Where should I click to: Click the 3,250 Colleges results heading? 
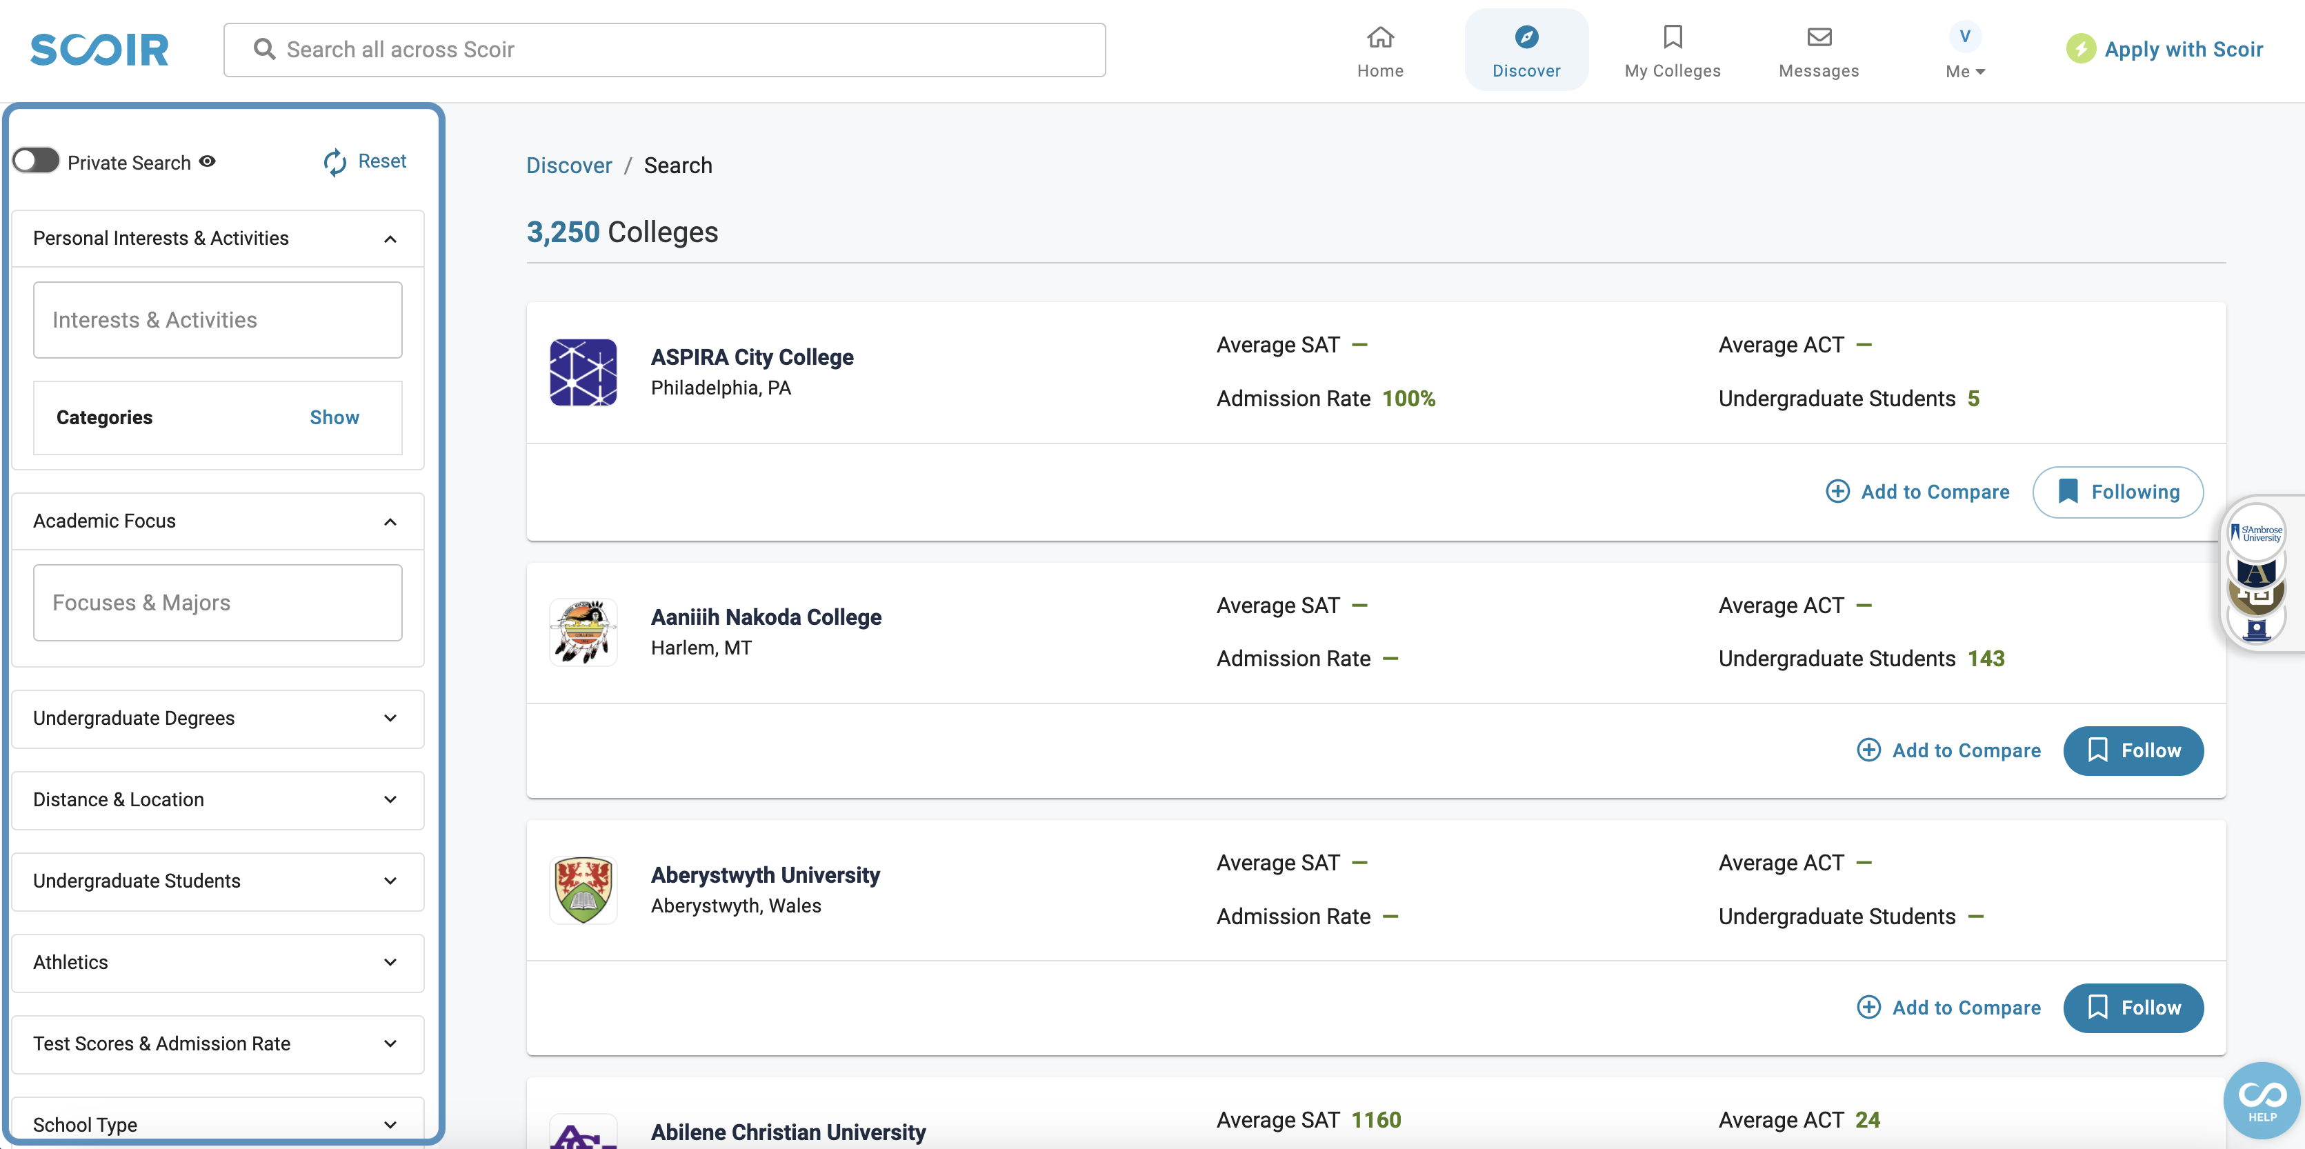[x=622, y=232]
